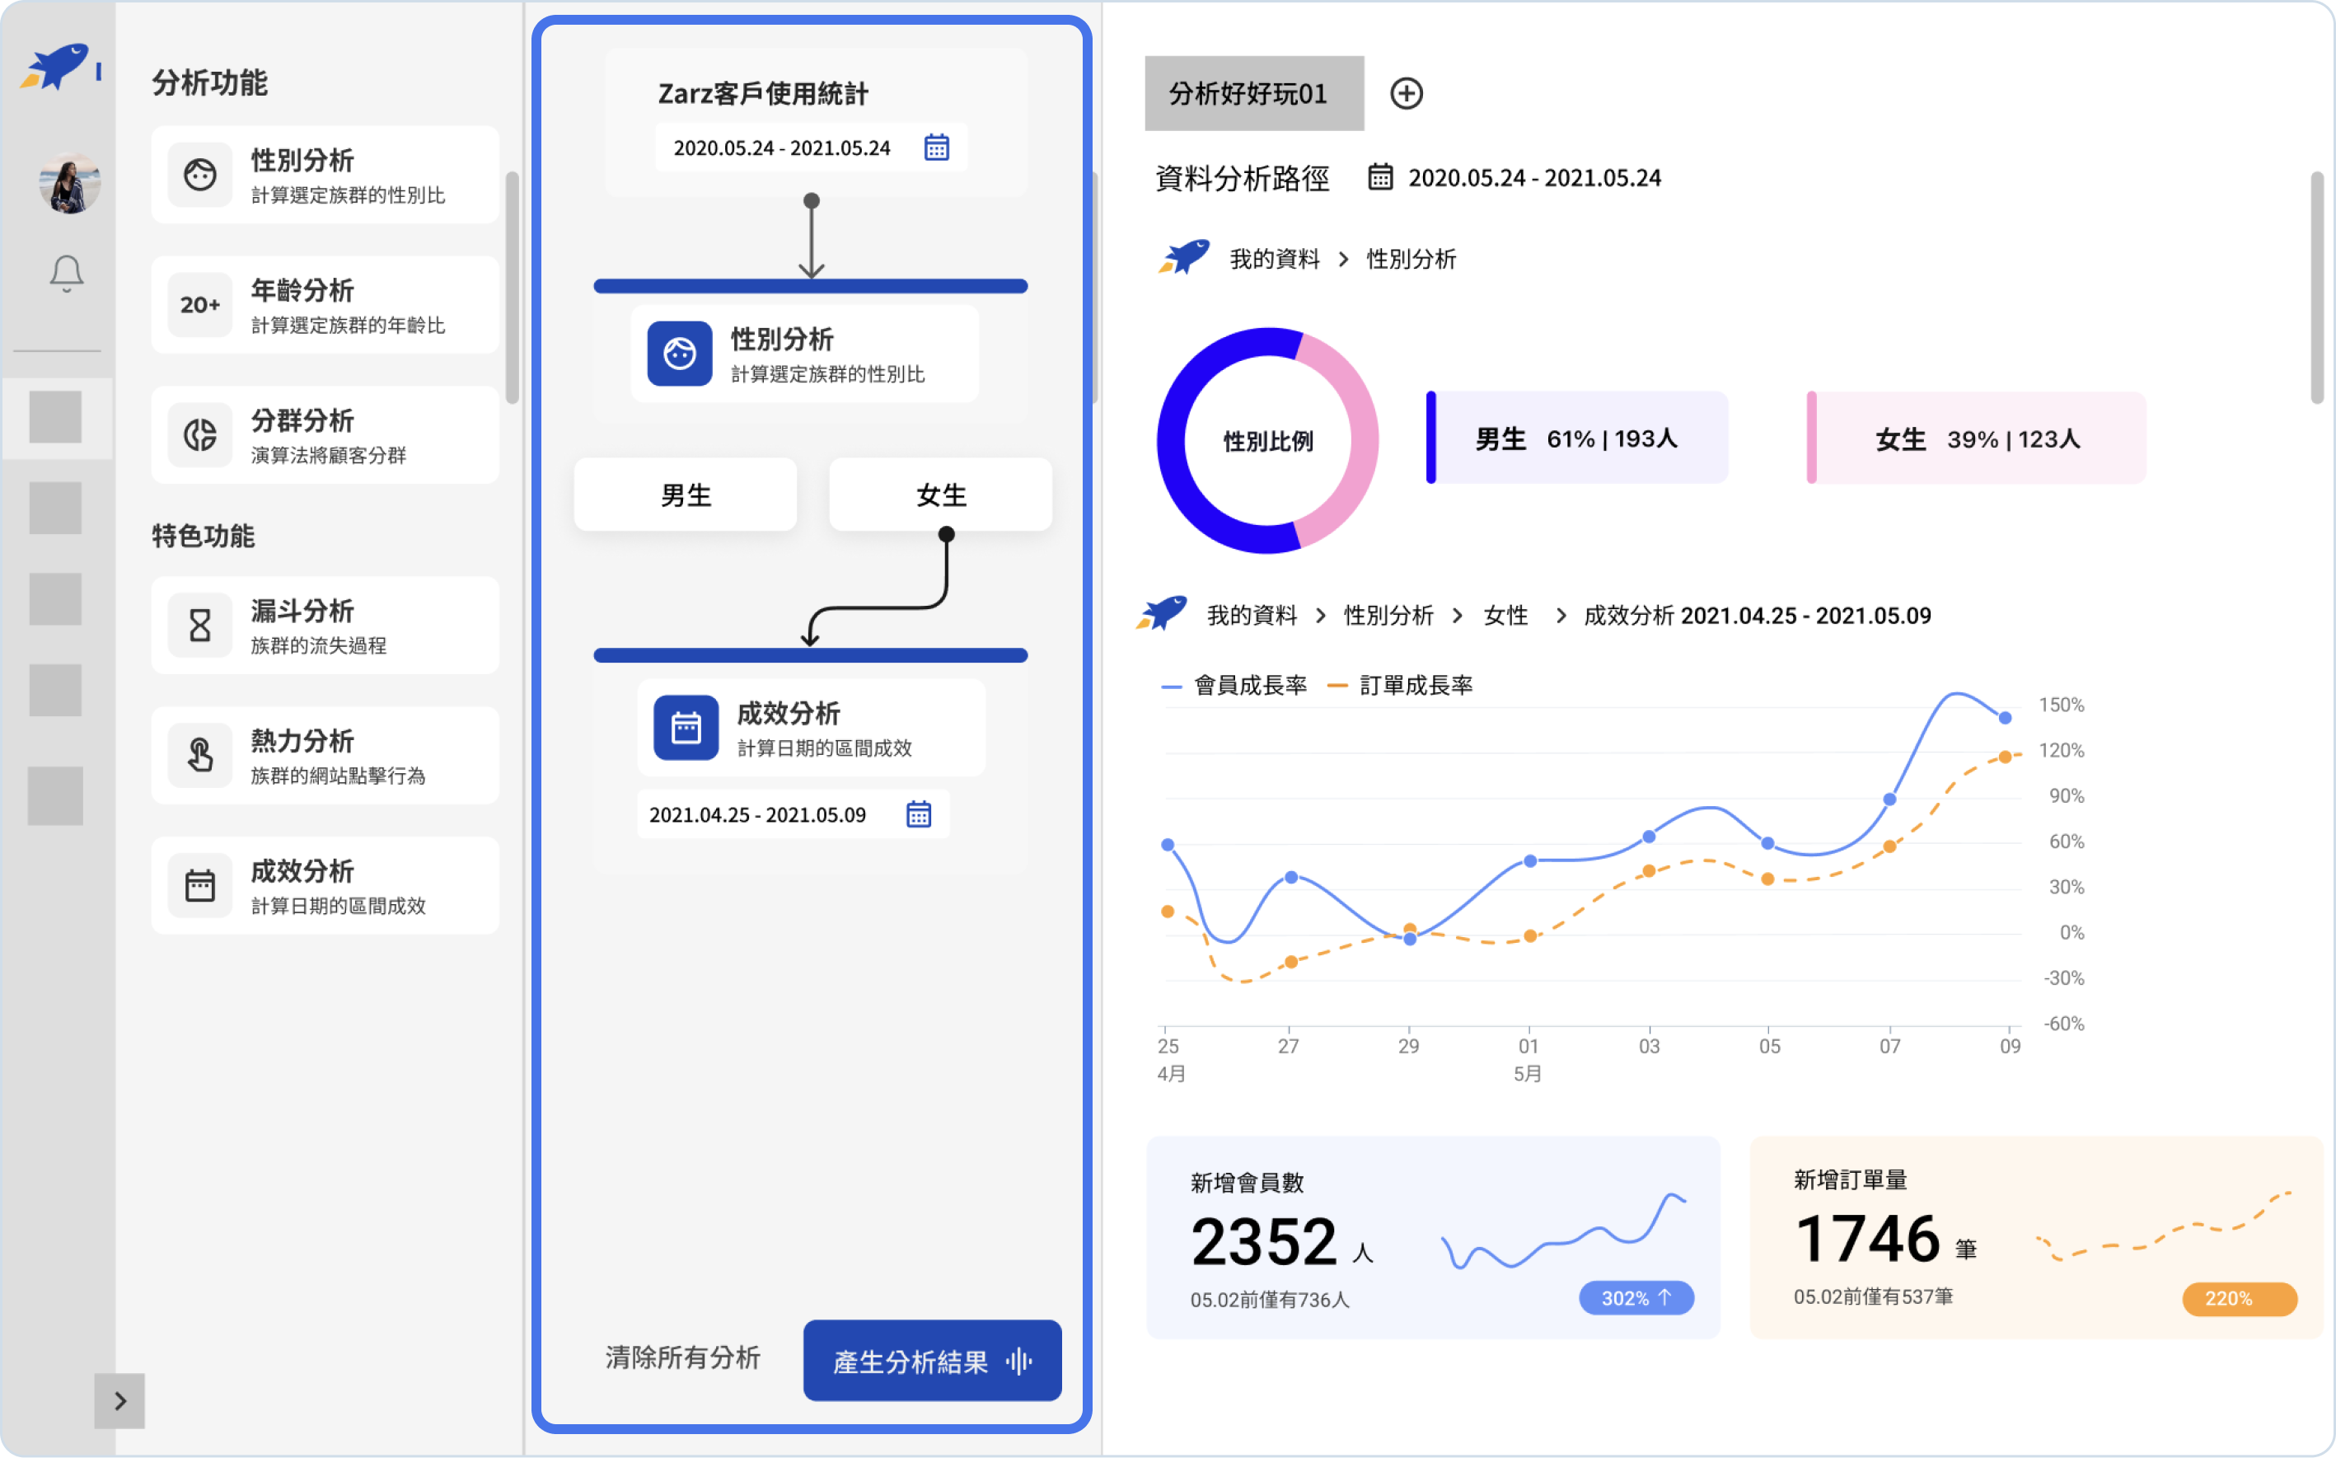Screen dimensions: 2336x1458
Task: Click the hourglass icon of 漏斗分析
Action: (x=199, y=625)
